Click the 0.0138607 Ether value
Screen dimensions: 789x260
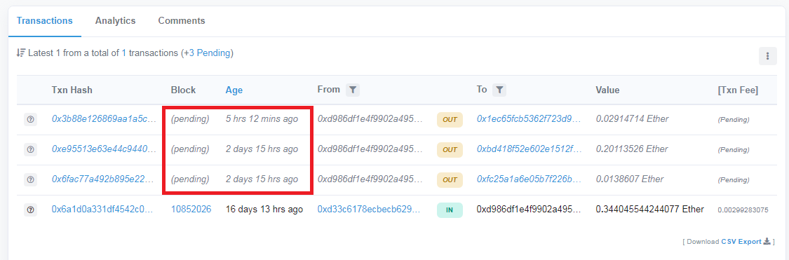pyautogui.click(x=630, y=179)
